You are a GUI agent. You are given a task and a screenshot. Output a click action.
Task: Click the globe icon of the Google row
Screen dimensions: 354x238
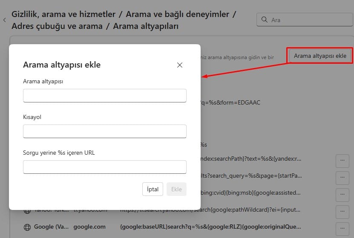[27, 227]
